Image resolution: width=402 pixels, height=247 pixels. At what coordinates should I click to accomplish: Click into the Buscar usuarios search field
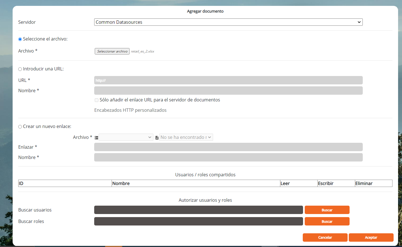[198, 210]
